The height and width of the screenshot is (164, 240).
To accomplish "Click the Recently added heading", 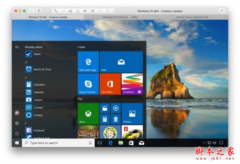I will (34, 47).
